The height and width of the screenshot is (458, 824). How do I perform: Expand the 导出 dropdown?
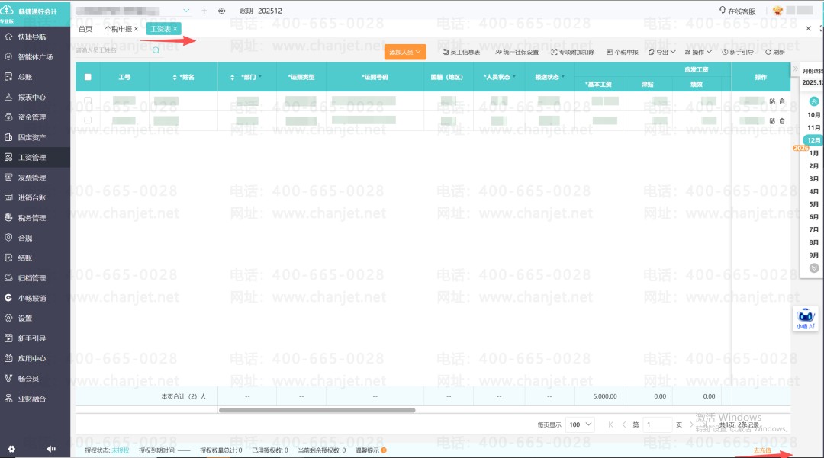point(661,52)
